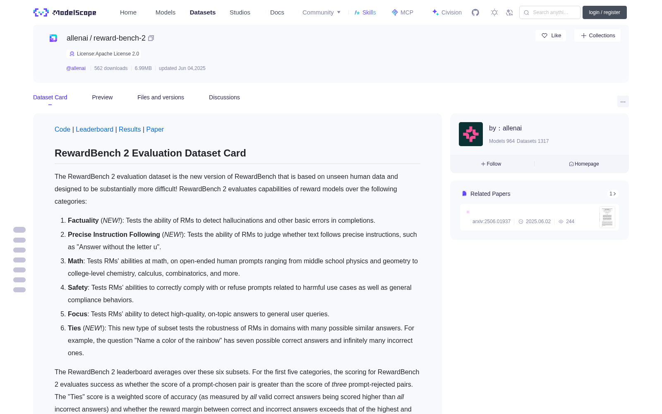The width and height of the screenshot is (662, 414).
Task: Switch to the Preview tab
Action: [x=102, y=97]
